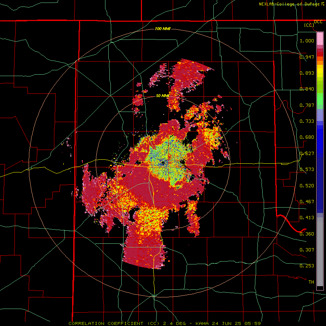
Task: Click the Correlation Coefficient product caption at bottom
Action: [x=164, y=323]
